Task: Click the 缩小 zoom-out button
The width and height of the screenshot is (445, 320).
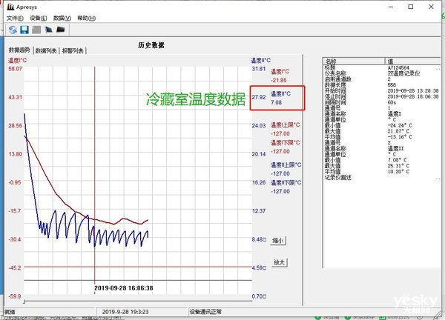Action: [278, 241]
